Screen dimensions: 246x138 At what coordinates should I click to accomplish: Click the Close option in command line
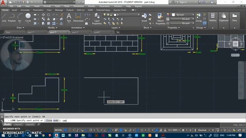click(x=49, y=121)
